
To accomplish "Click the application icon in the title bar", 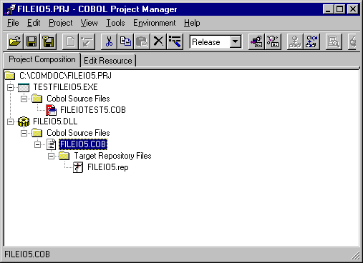I will point(10,9).
